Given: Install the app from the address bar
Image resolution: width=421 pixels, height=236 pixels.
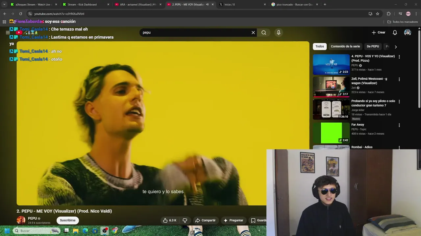Looking at the screenshot, I should [x=370, y=14].
